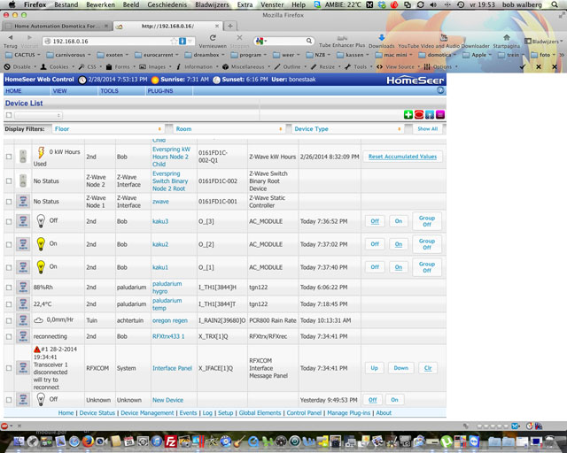Check the box for the kaku1 row
This screenshot has width=567, height=453.
pyautogui.click(x=9, y=268)
